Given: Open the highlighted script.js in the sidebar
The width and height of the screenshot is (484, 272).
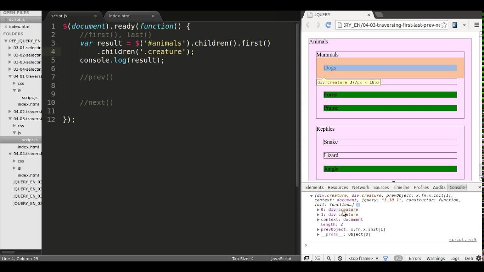Looking at the screenshot, I should (29, 140).
